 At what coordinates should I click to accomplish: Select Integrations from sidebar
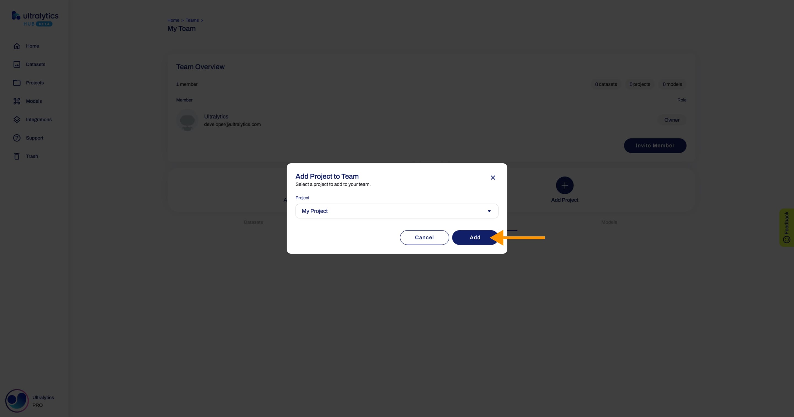[39, 119]
